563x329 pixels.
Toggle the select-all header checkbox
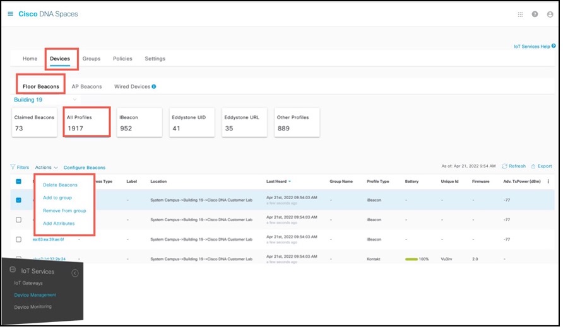[18, 182]
